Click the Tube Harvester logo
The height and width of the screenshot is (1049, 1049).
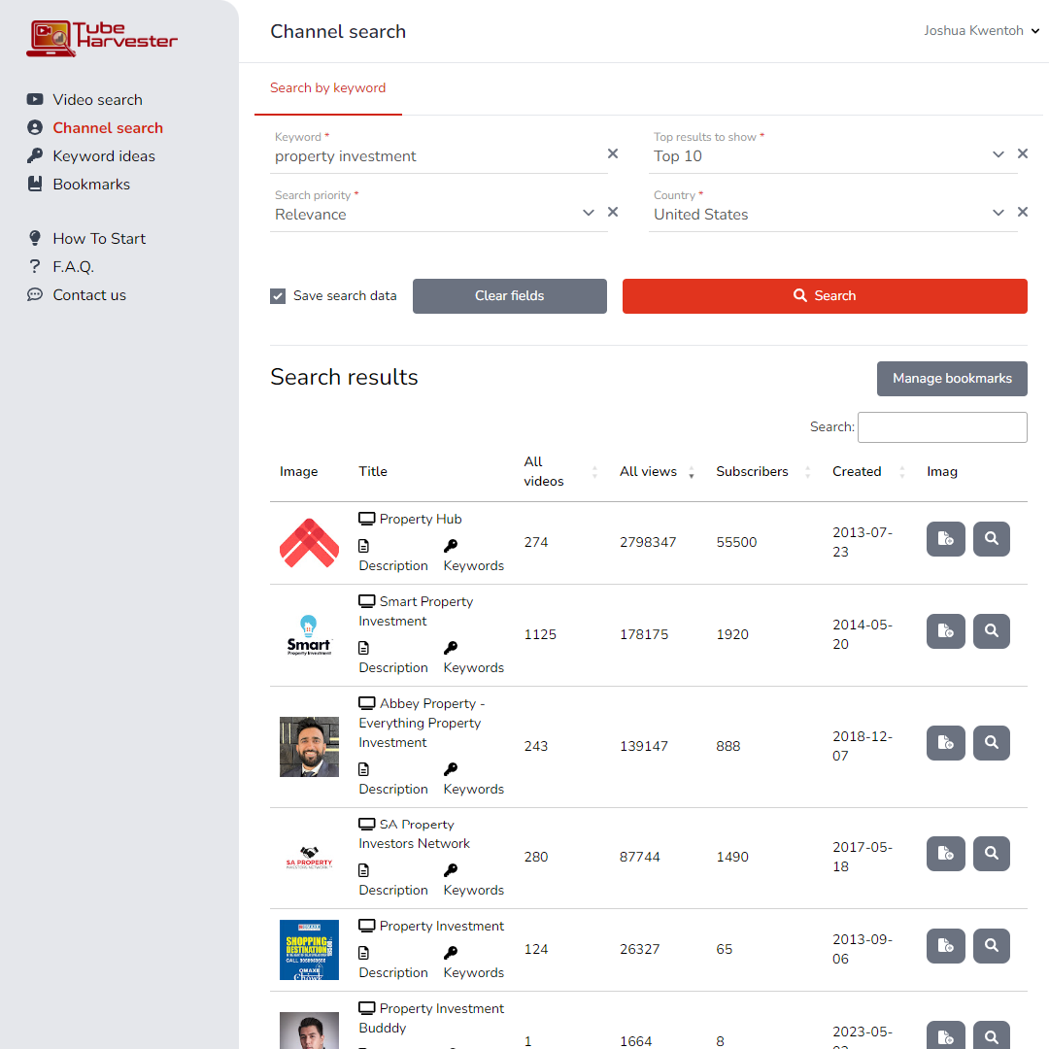102,39
